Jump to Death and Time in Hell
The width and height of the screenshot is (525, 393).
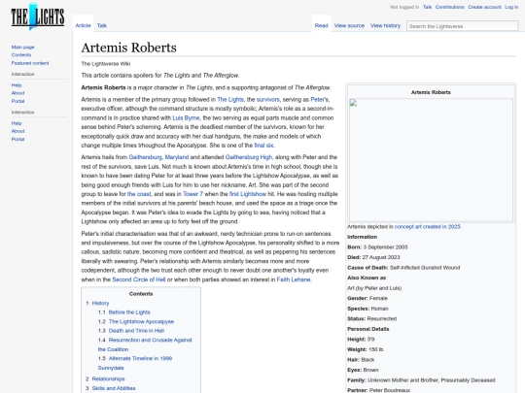click(x=136, y=331)
